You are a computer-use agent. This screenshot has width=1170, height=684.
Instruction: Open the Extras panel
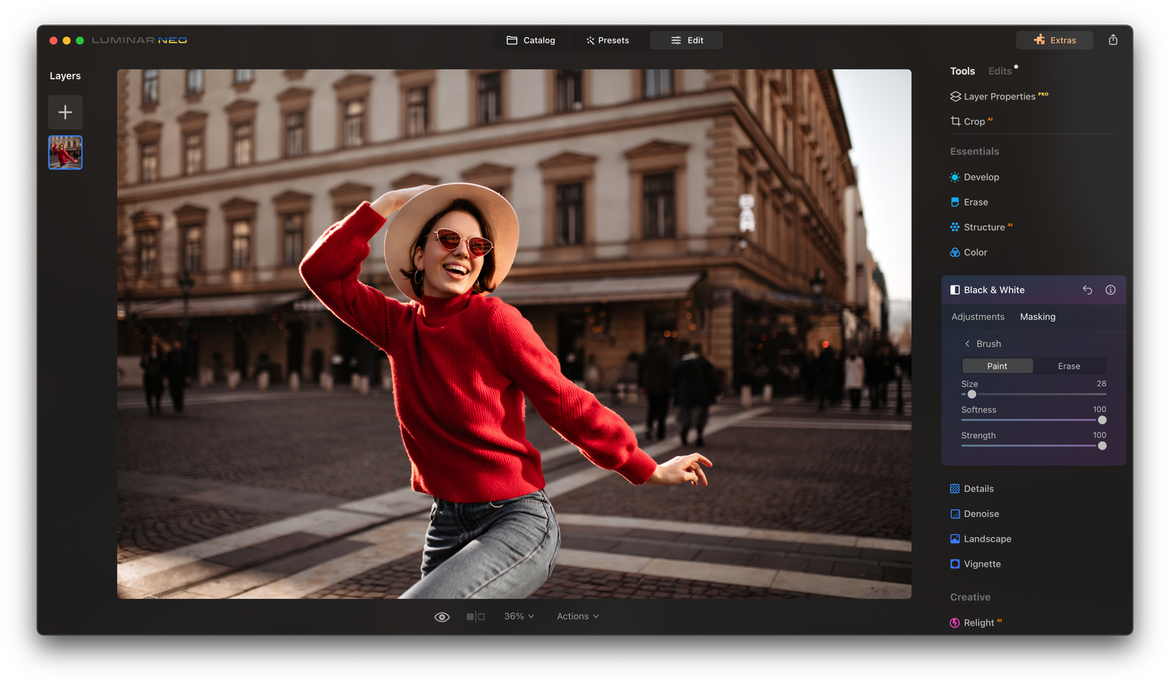1054,40
